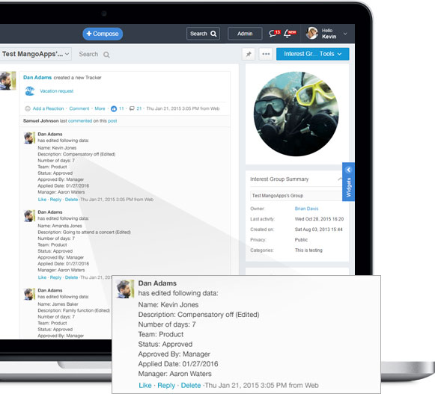Open the Test MangoApps' group dropdown

click(x=35, y=54)
